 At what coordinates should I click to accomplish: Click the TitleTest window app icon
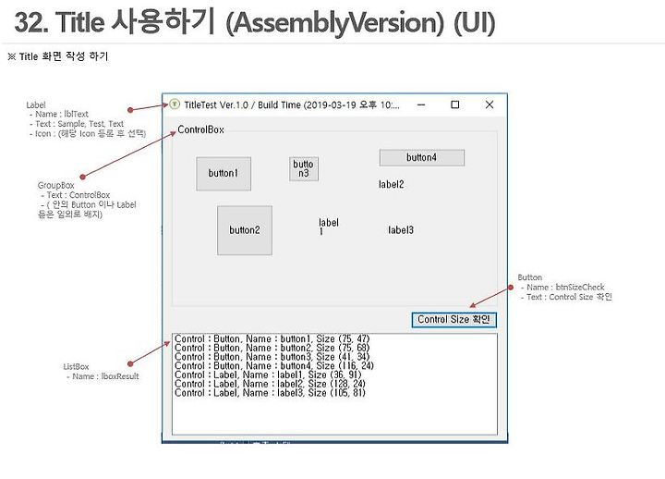(175, 104)
